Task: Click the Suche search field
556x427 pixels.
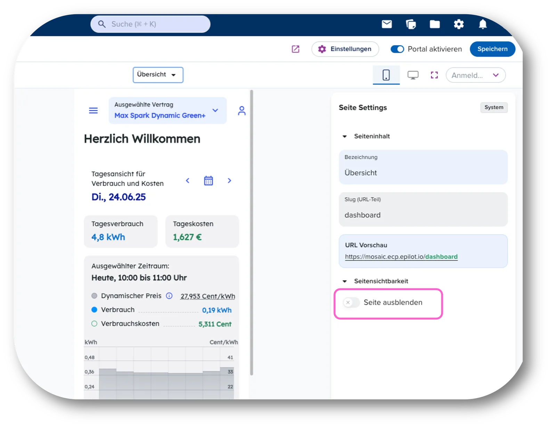Action: (x=150, y=24)
